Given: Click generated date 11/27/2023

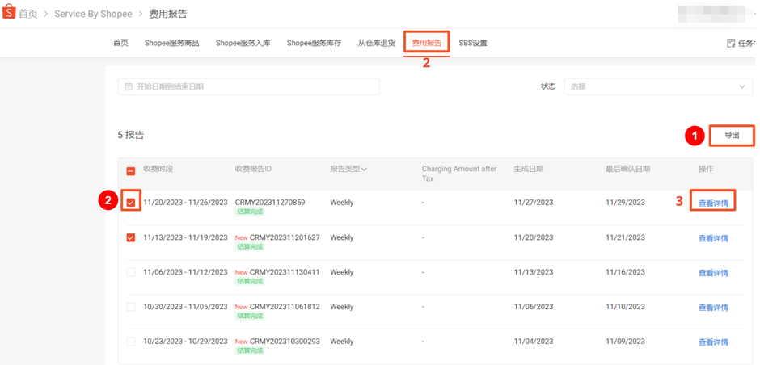Looking at the screenshot, I should pos(533,203).
